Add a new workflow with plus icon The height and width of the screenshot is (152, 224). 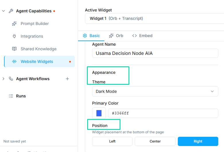coord(67,79)
